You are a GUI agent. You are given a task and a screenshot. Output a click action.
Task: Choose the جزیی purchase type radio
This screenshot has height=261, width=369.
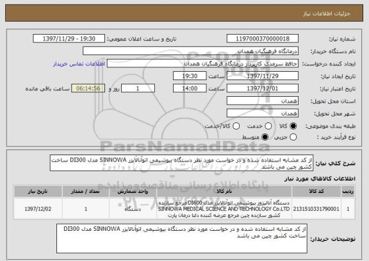pos(293,137)
